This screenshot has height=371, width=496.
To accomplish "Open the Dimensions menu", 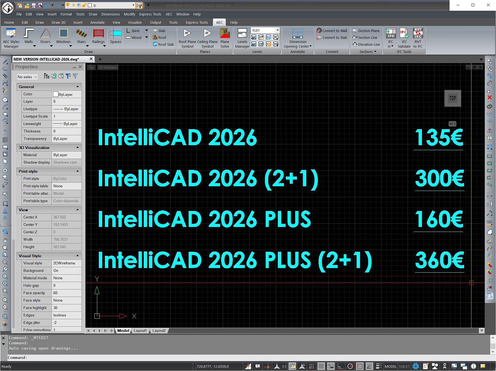I will (x=110, y=14).
